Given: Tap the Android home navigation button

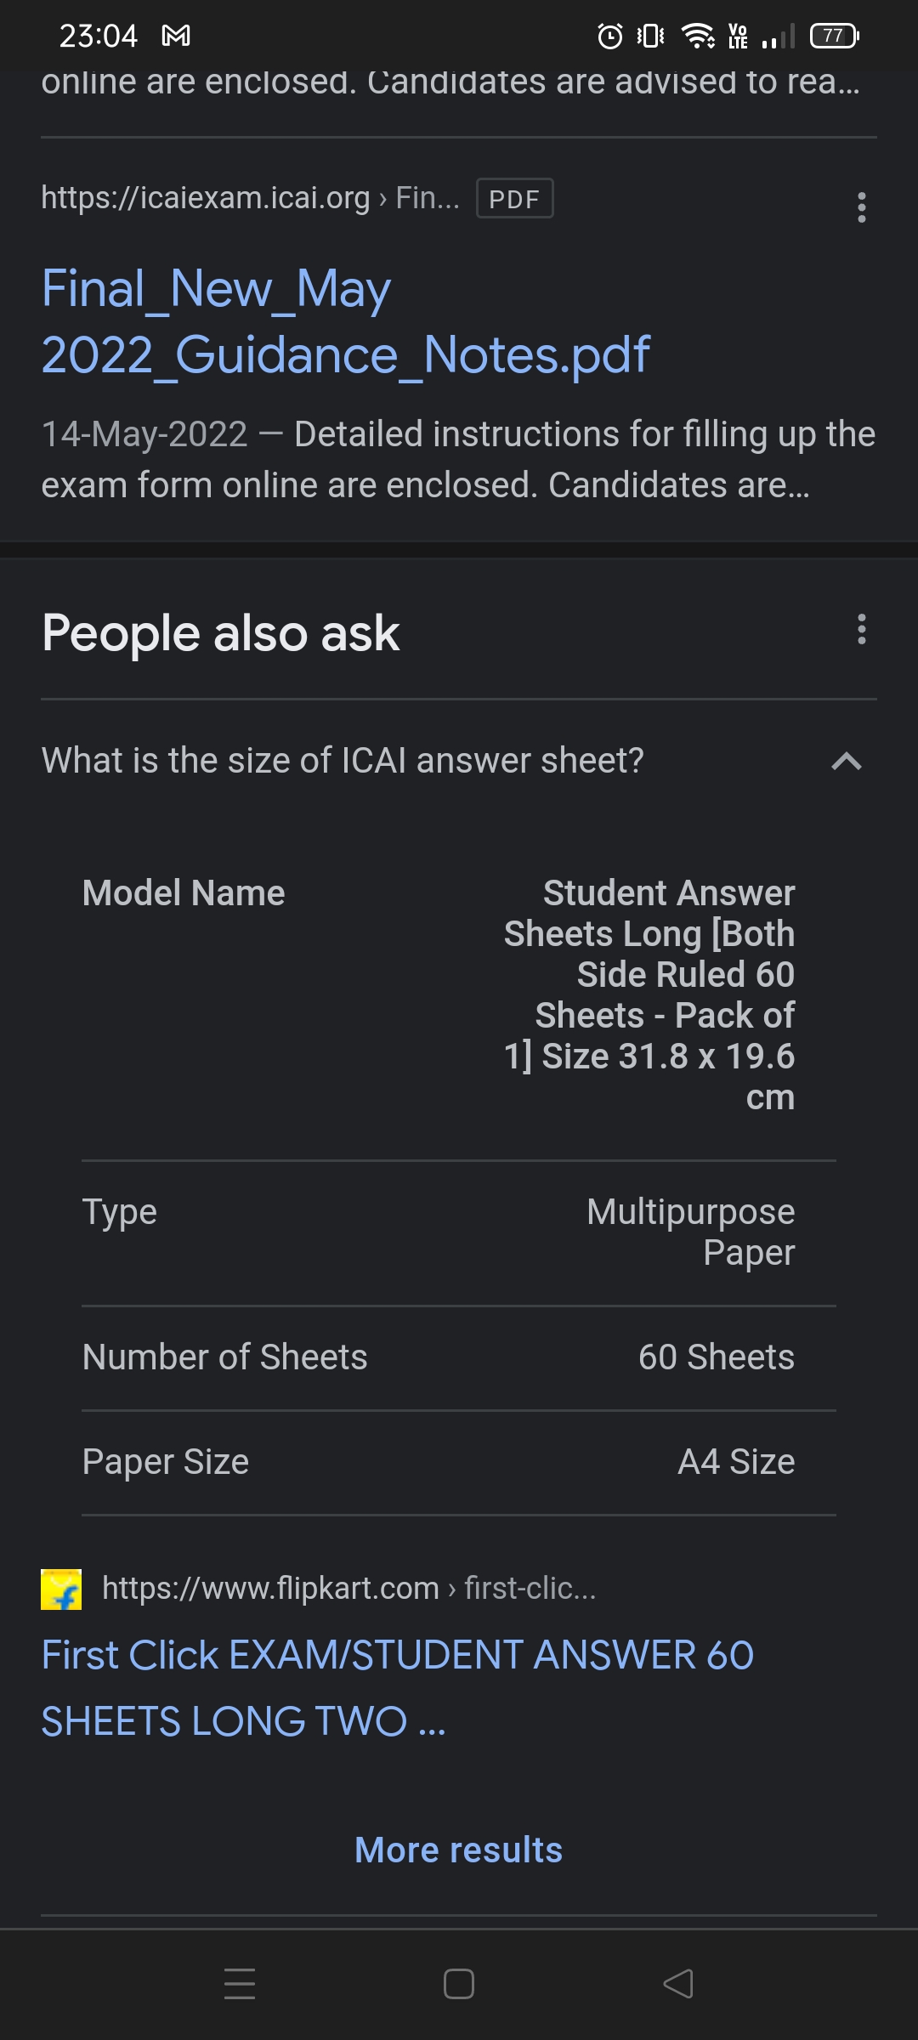Looking at the screenshot, I should 459,1984.
